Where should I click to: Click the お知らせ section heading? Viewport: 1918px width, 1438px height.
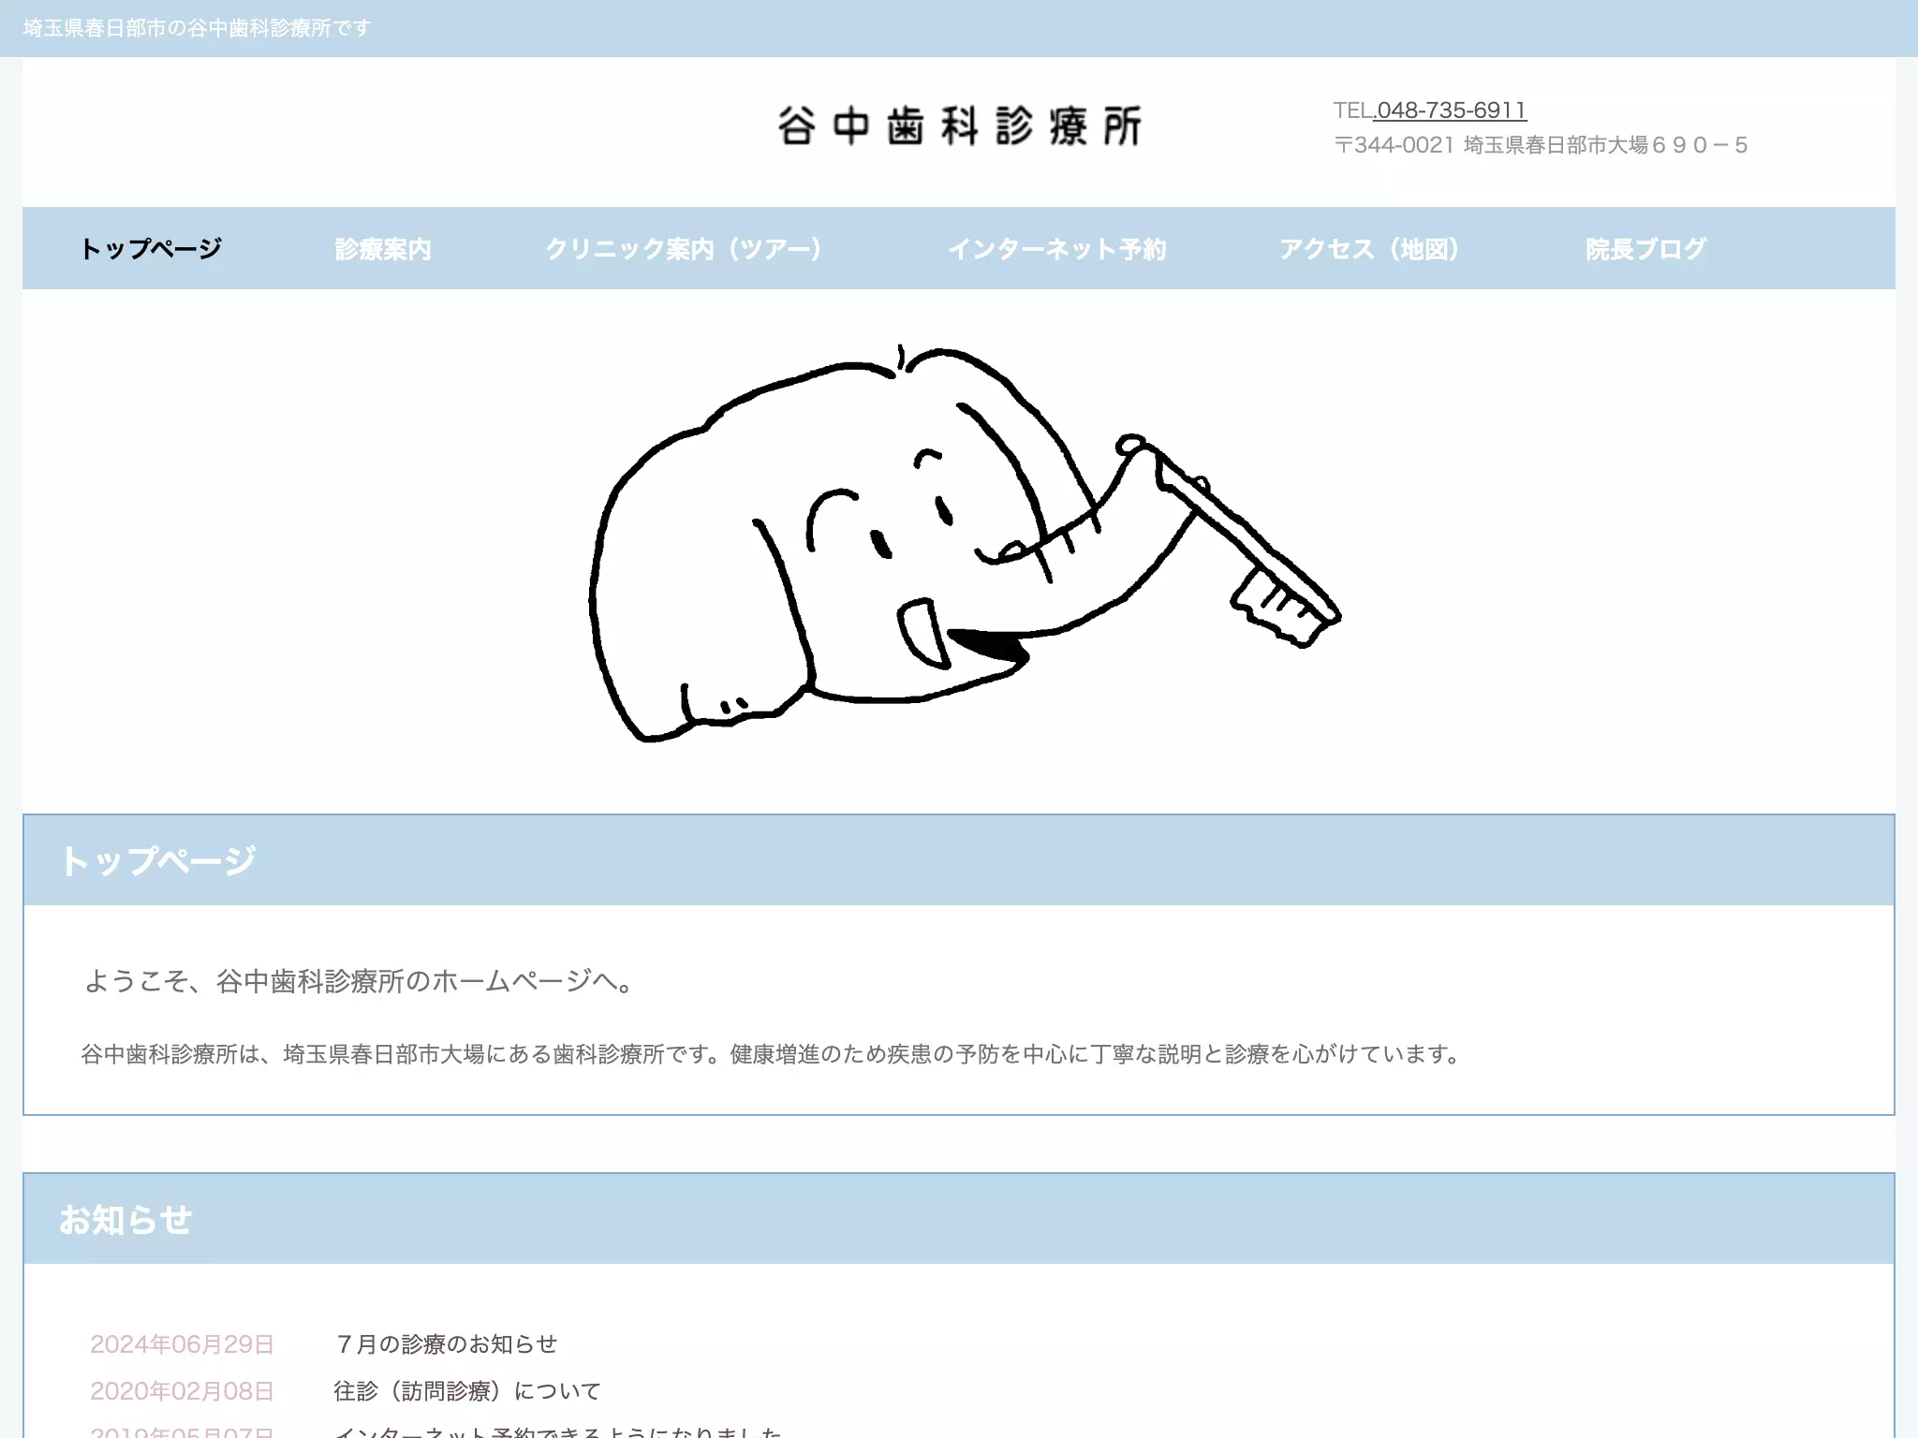point(125,1219)
